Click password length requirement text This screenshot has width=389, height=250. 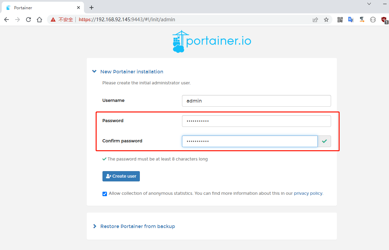[x=158, y=159]
